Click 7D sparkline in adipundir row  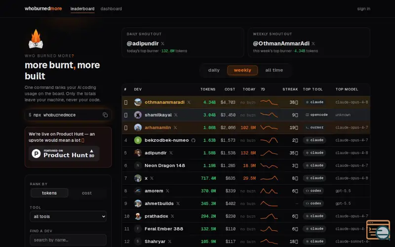[269, 153]
